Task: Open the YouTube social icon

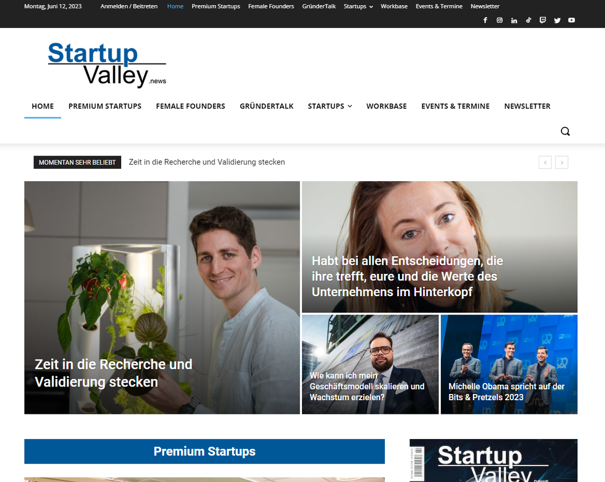Action: pos(571,20)
